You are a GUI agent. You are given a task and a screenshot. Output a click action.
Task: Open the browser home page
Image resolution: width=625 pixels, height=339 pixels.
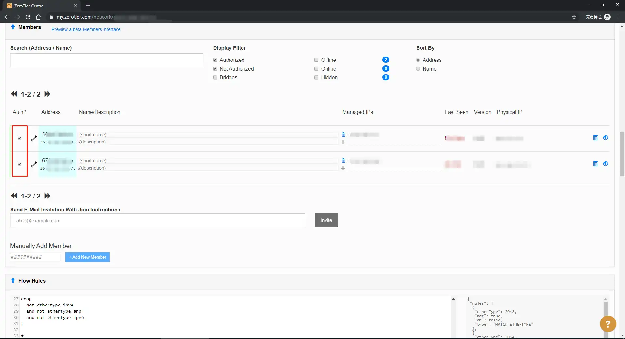(38, 17)
